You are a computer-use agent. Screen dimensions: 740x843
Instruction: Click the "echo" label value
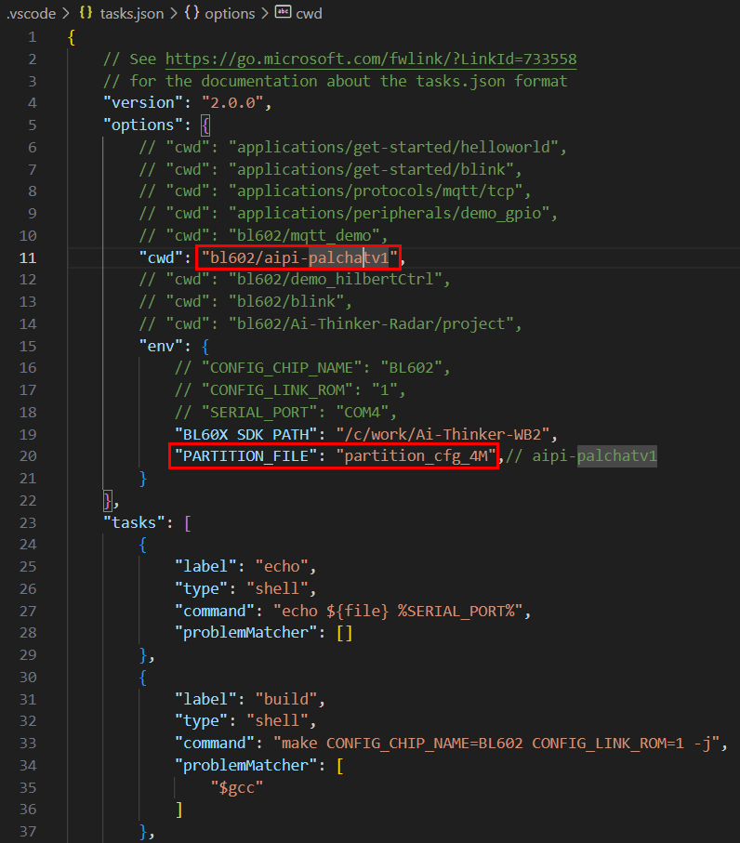coord(282,567)
